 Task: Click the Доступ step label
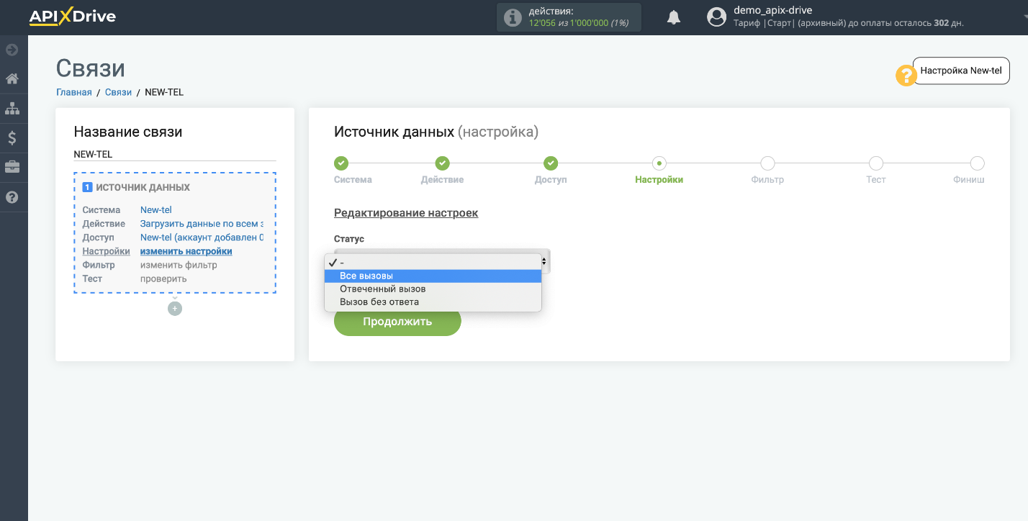click(551, 180)
